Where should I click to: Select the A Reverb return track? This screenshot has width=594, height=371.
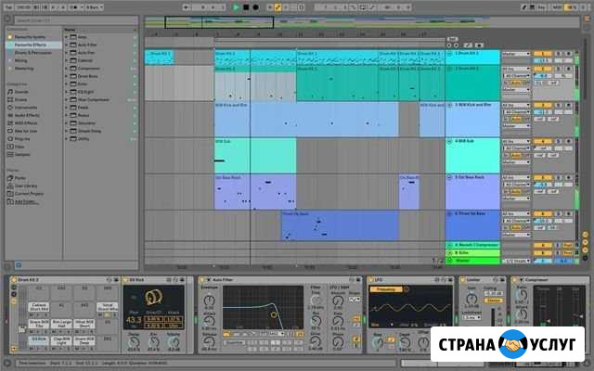472,245
